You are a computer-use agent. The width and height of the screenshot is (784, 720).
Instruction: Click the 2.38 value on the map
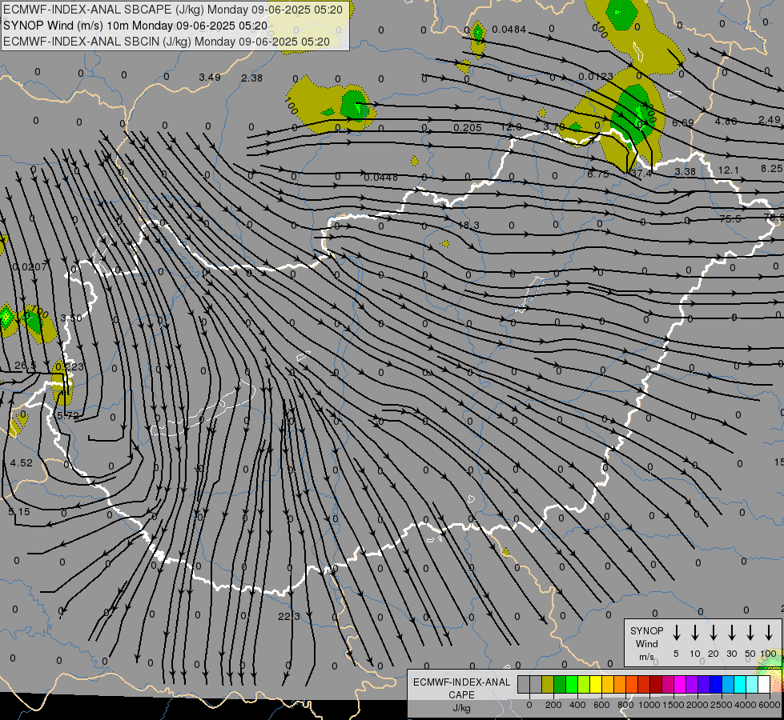[251, 78]
